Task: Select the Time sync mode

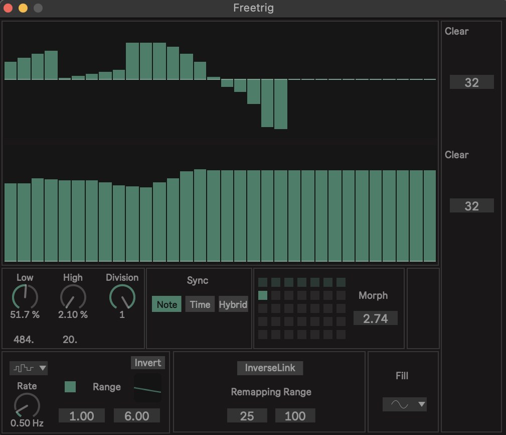Action: (x=200, y=304)
